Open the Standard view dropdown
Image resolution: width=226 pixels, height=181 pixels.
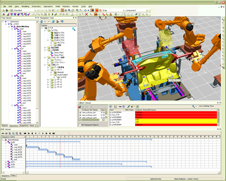(25, 11)
